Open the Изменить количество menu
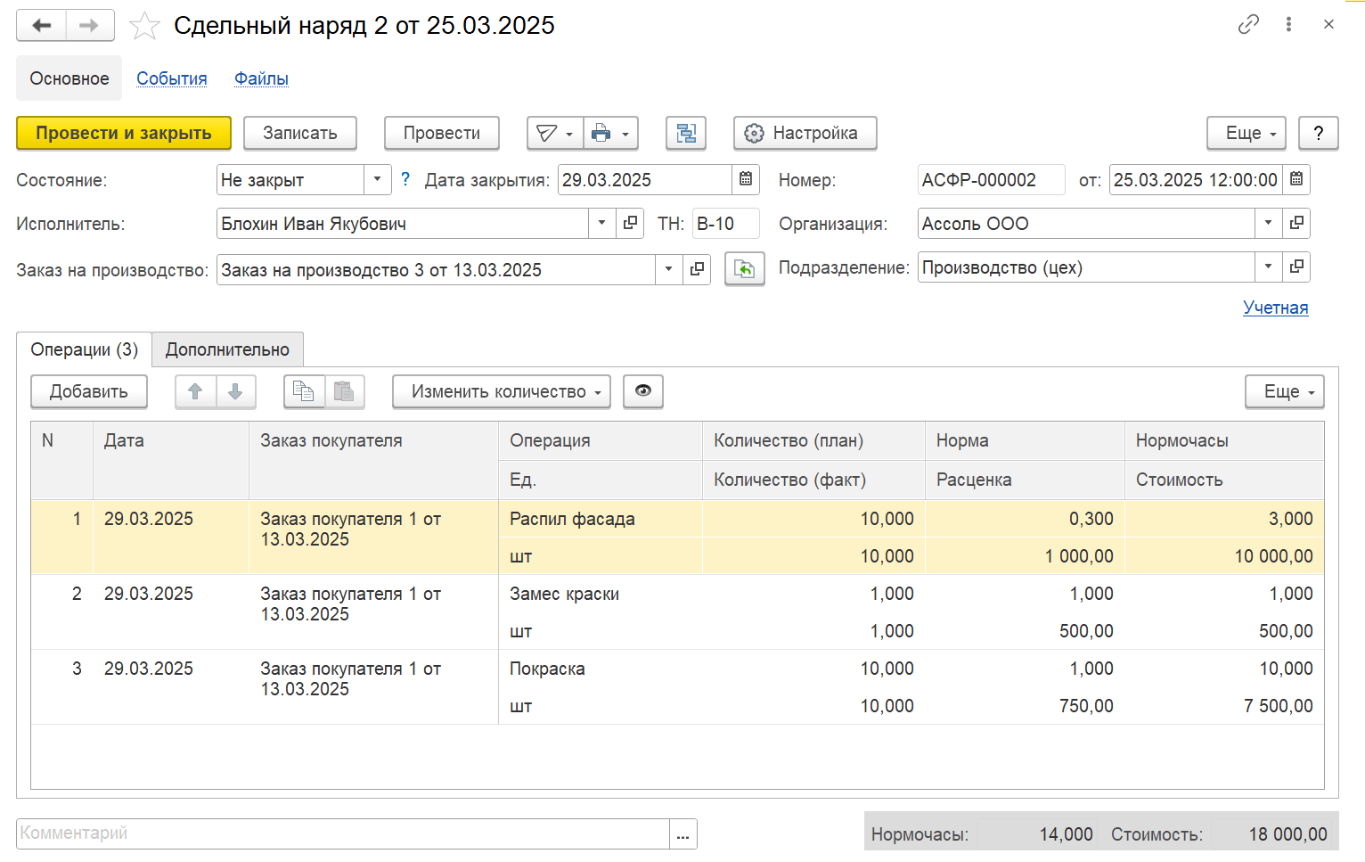 [x=501, y=391]
